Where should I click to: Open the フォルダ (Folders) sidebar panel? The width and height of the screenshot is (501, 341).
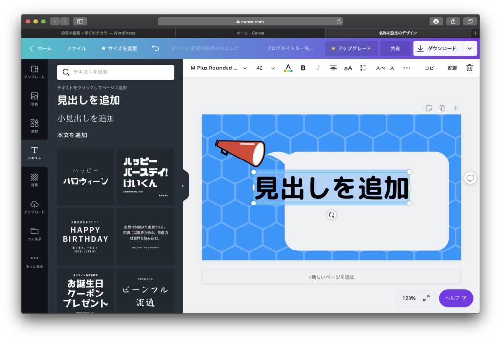click(34, 234)
